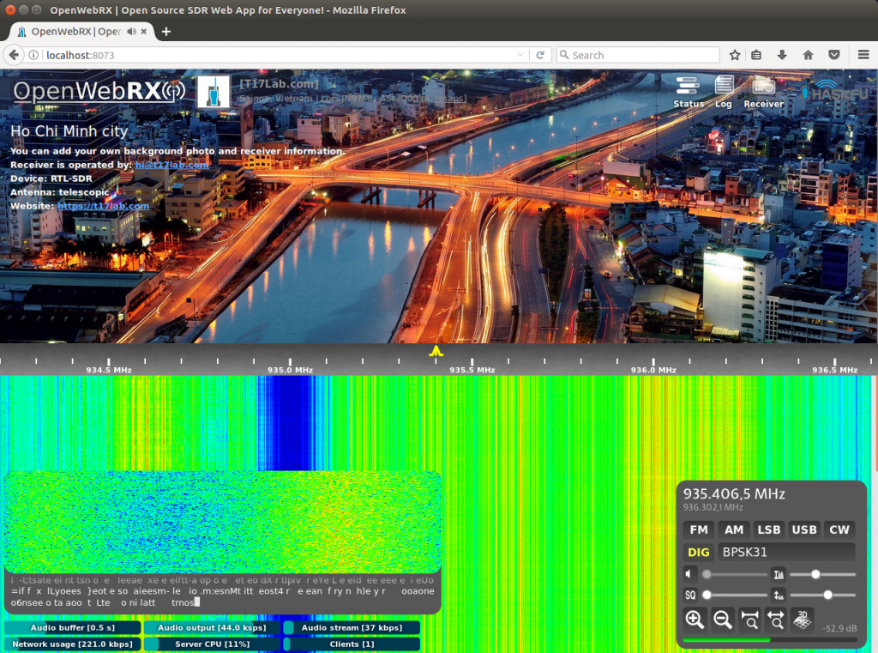878x653 pixels.
Task: Open the Firefox hamburger menu
Action: (863, 54)
